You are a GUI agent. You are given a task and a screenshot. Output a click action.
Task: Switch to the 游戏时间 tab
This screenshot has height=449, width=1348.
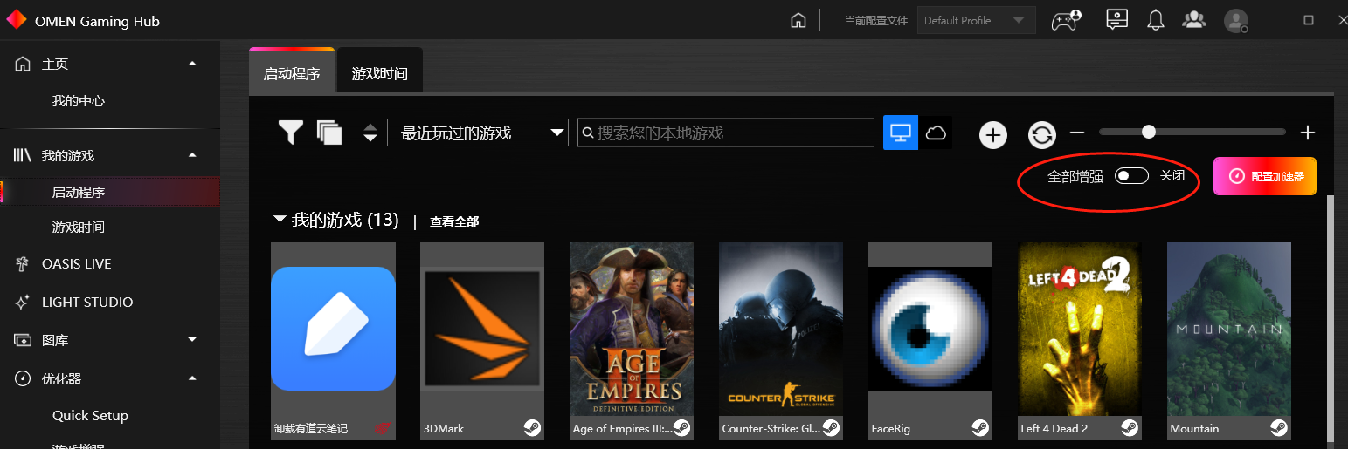379,73
